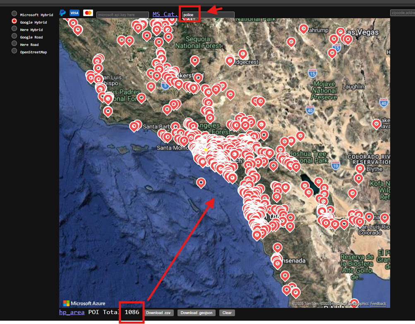Click the Visa card icon

pyautogui.click(x=74, y=13)
